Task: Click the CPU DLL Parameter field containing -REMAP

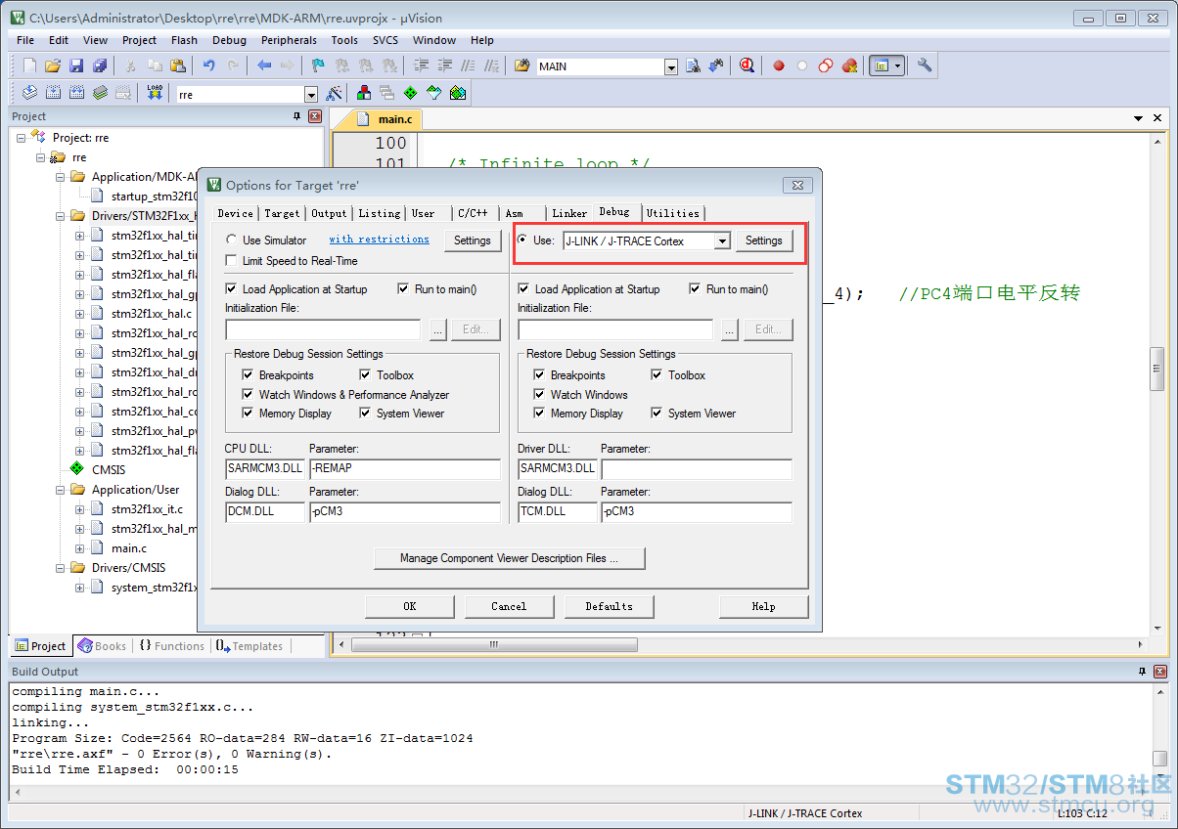Action: point(404,468)
